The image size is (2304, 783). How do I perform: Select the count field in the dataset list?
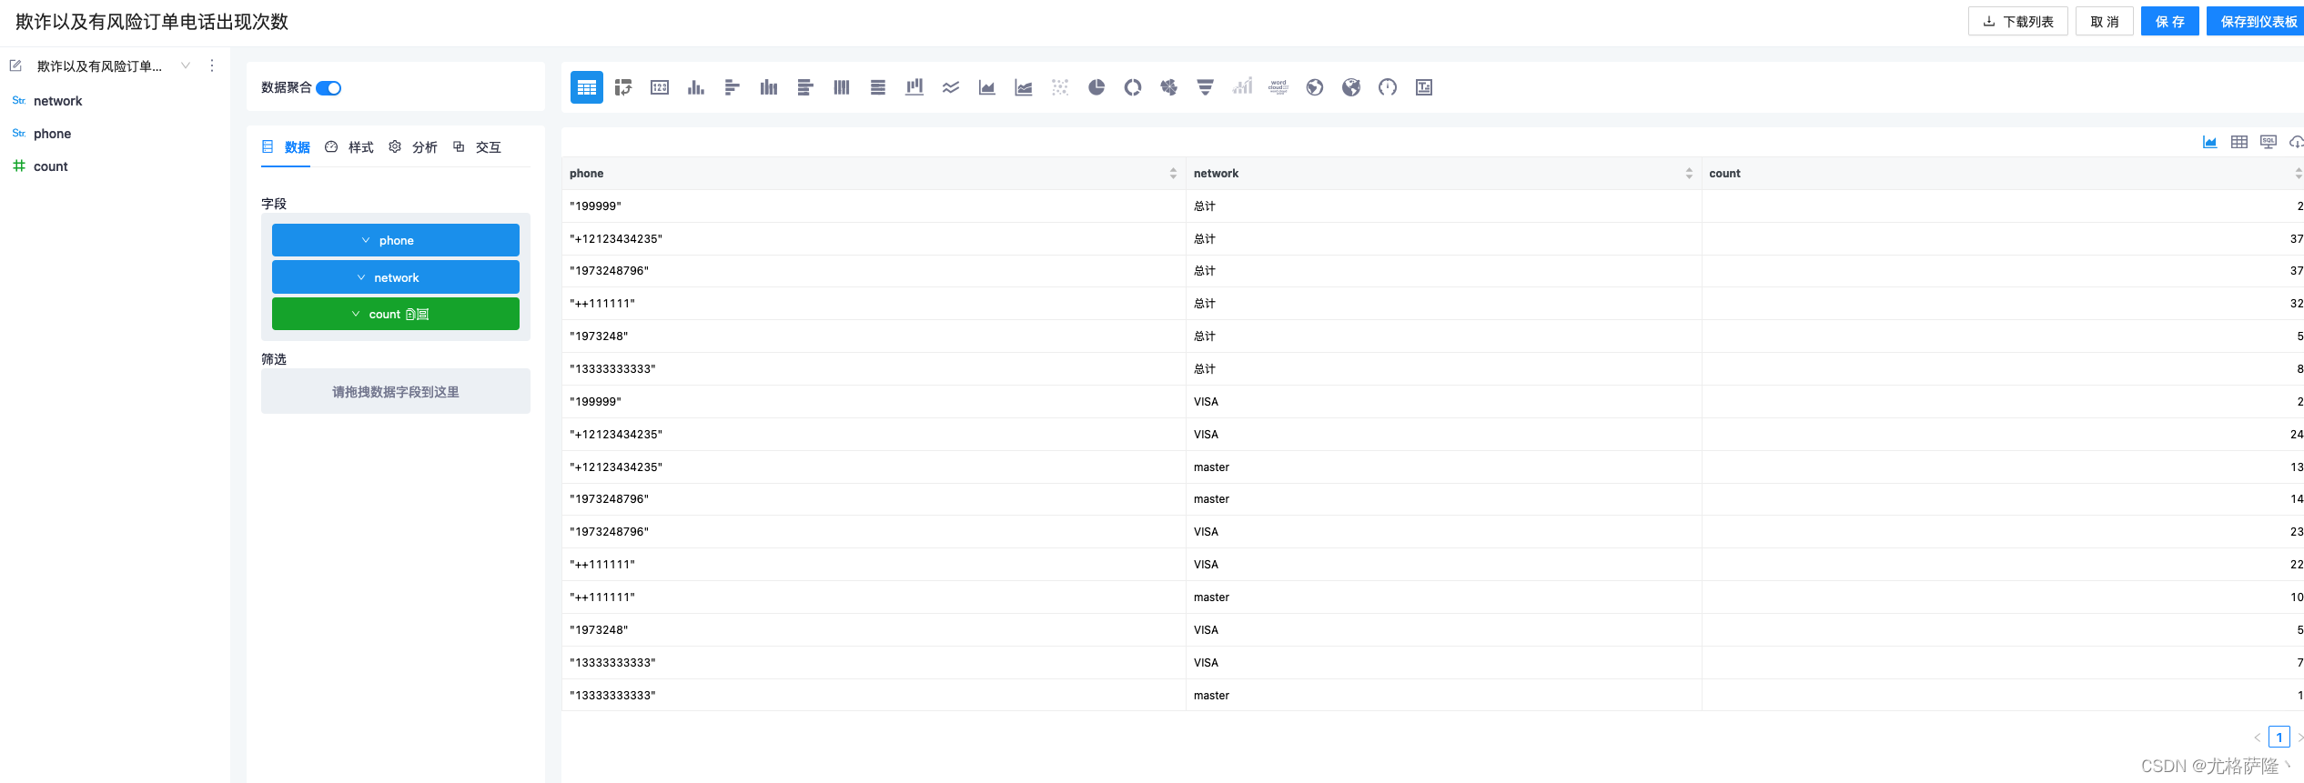[50, 166]
